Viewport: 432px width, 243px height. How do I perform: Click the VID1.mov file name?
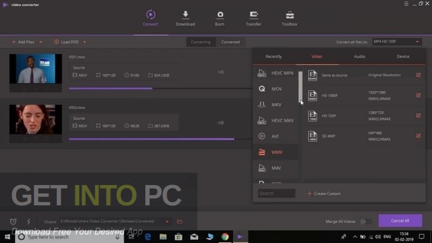click(77, 57)
